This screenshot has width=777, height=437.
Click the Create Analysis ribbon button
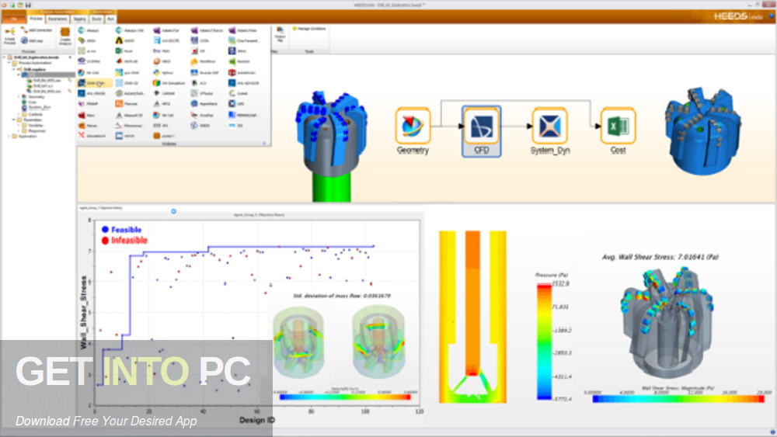point(65,36)
